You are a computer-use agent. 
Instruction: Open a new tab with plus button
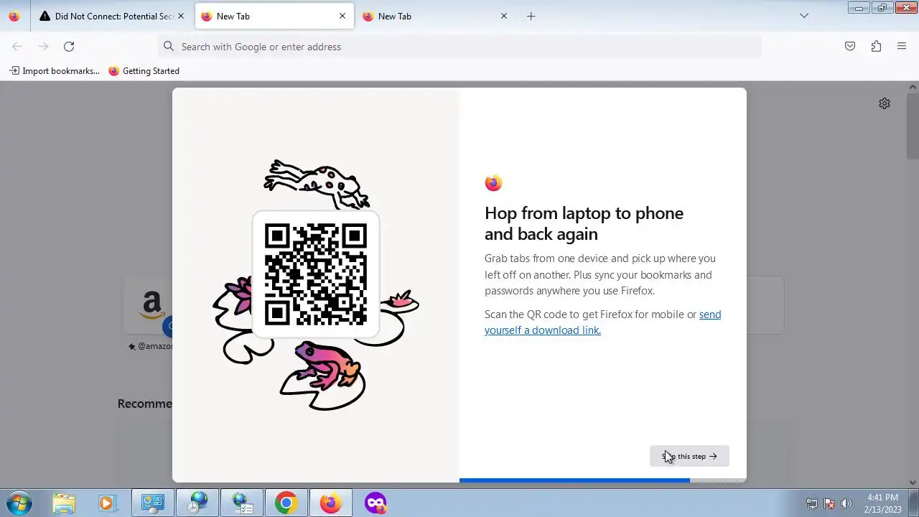(531, 16)
